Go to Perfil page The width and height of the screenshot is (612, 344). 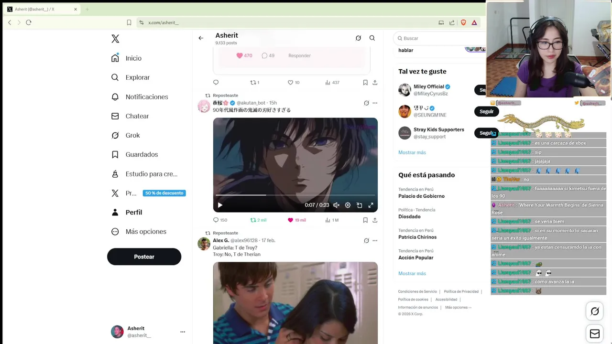pyautogui.click(x=126, y=212)
